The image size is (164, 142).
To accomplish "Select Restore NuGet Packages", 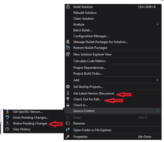I will pos(113,48).
